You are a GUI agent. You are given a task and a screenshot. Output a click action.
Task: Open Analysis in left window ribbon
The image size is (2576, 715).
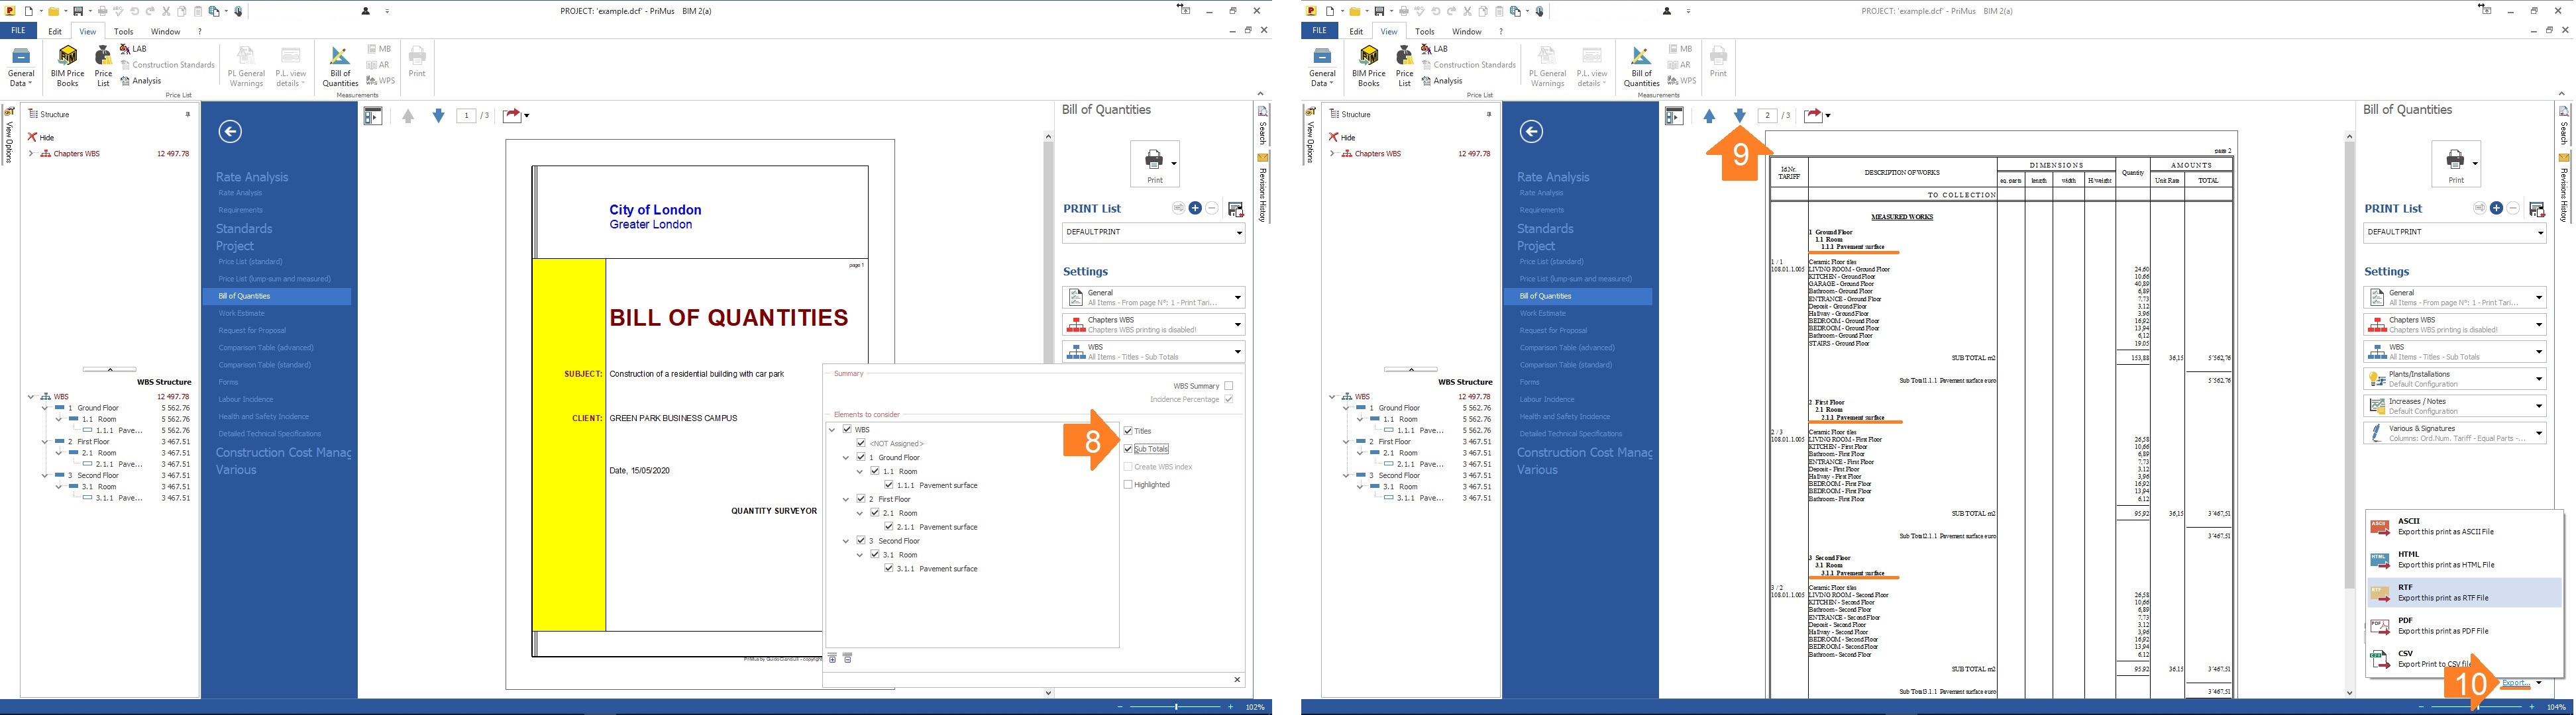coord(141,81)
